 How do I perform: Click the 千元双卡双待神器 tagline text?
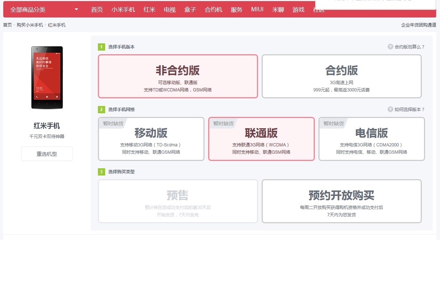click(x=47, y=137)
